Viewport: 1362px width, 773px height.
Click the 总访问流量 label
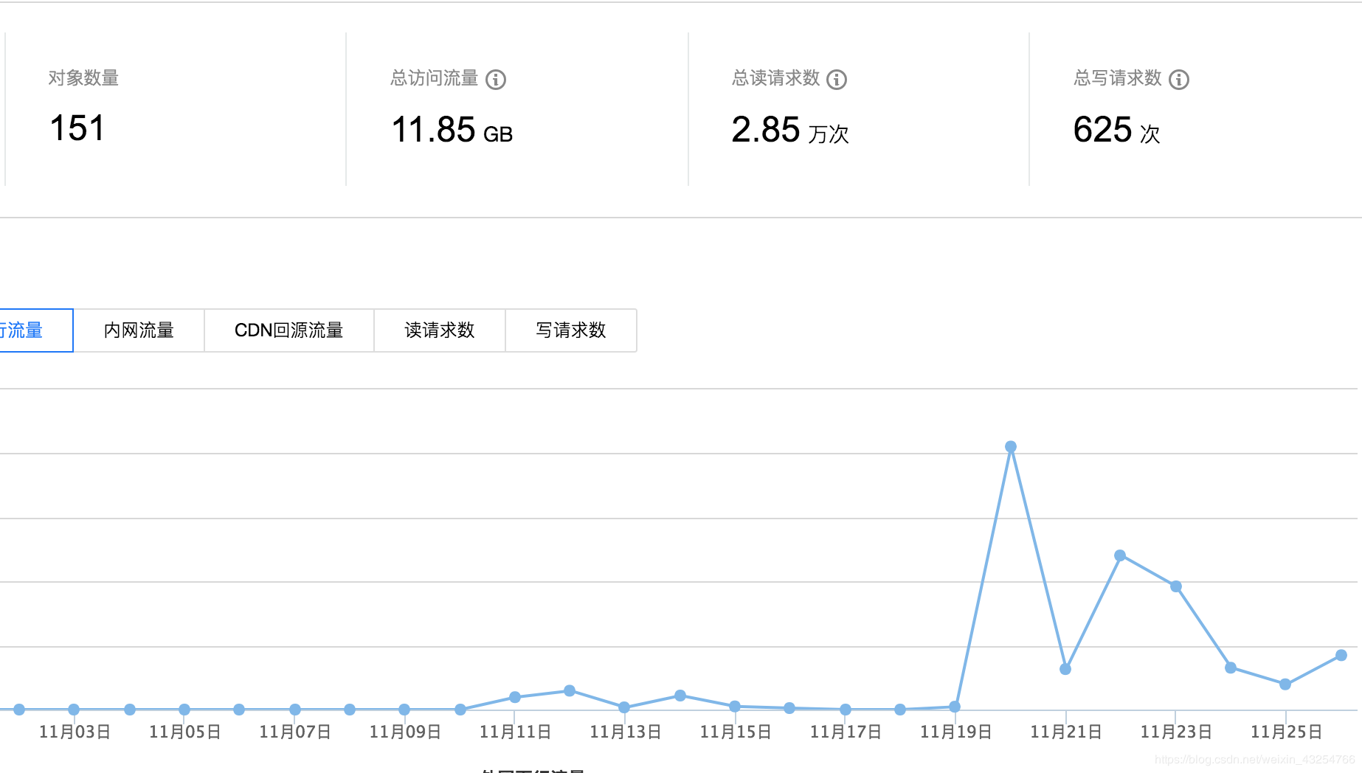435,78
